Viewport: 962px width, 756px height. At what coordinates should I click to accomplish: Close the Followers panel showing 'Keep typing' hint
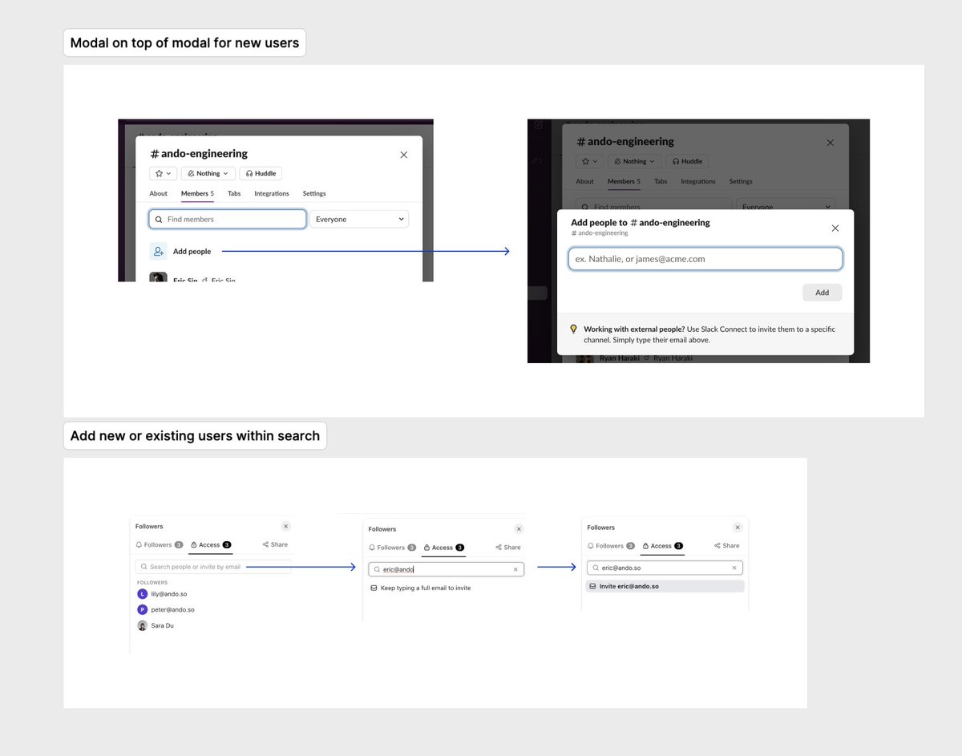(x=519, y=529)
